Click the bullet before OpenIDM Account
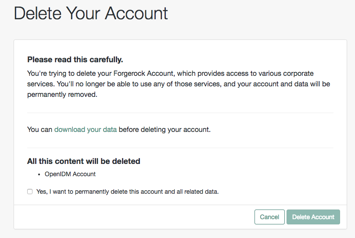355x238 pixels. [39, 174]
